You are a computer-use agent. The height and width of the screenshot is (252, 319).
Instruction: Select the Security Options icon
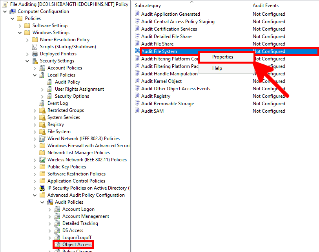tap(49, 96)
